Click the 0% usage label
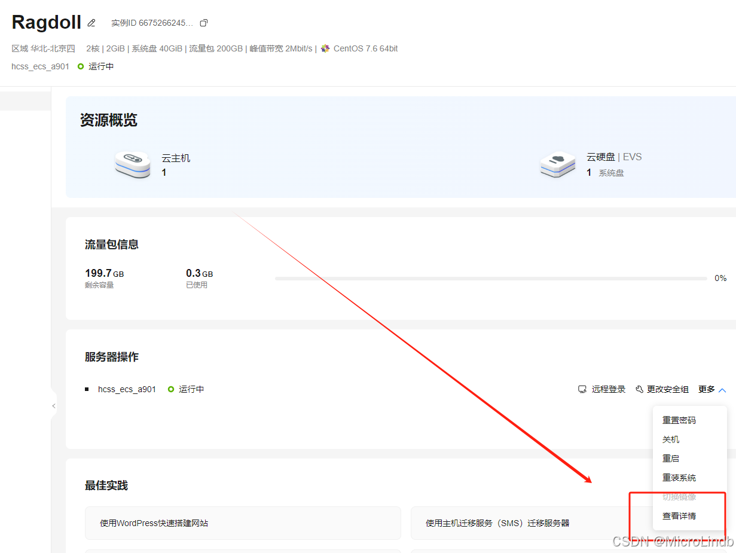 pyautogui.click(x=720, y=279)
